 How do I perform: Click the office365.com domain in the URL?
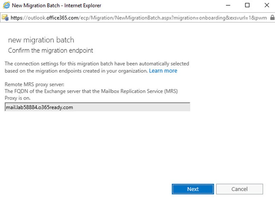click(x=62, y=18)
